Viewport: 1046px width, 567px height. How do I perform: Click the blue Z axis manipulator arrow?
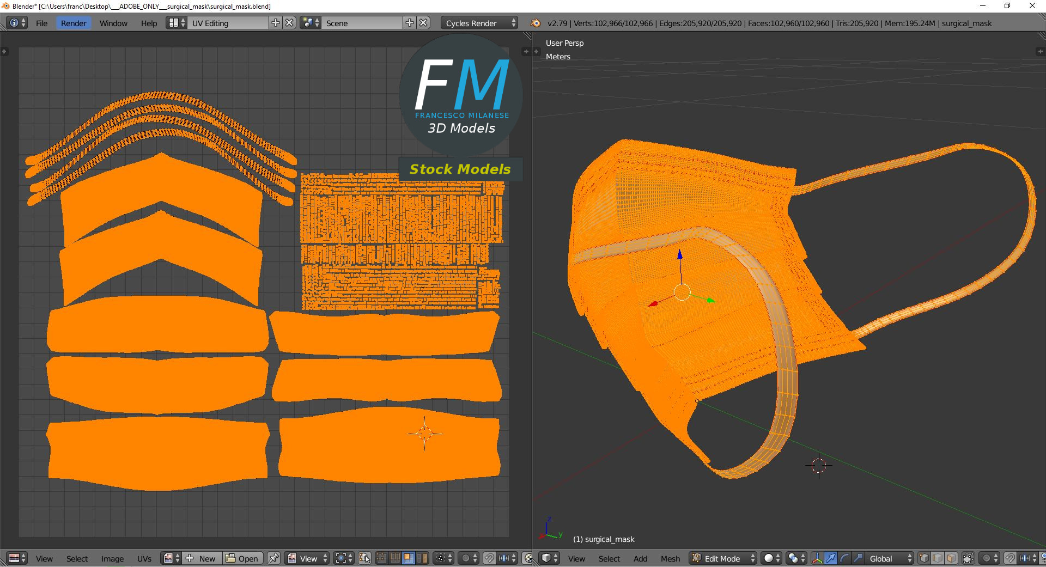click(x=680, y=255)
